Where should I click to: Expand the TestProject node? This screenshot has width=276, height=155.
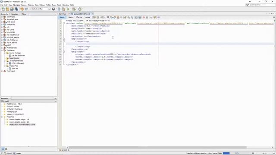[2, 71]
